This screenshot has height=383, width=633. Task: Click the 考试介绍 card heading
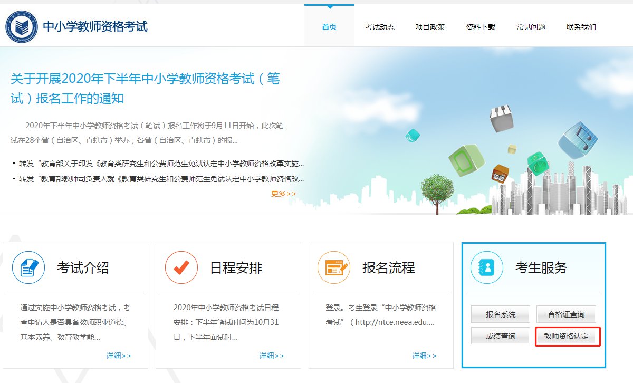[83, 268]
